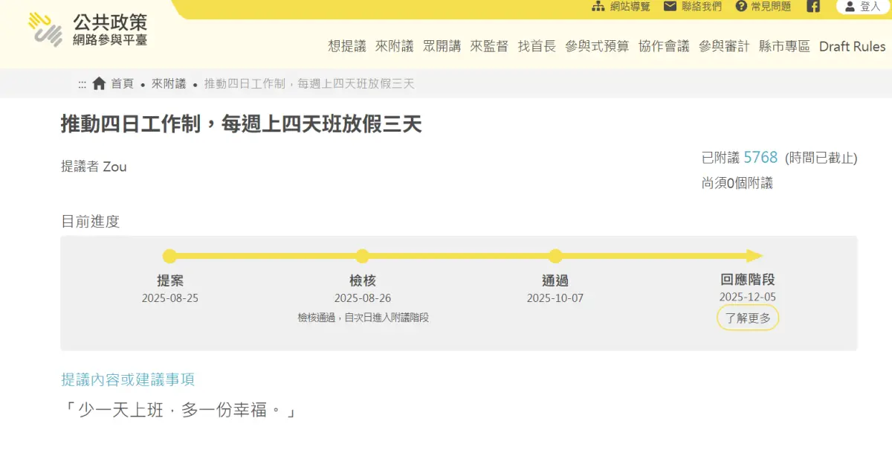Screen dimensions: 892x456
Task: Select 找首長 in navigation bar
Action: point(537,46)
